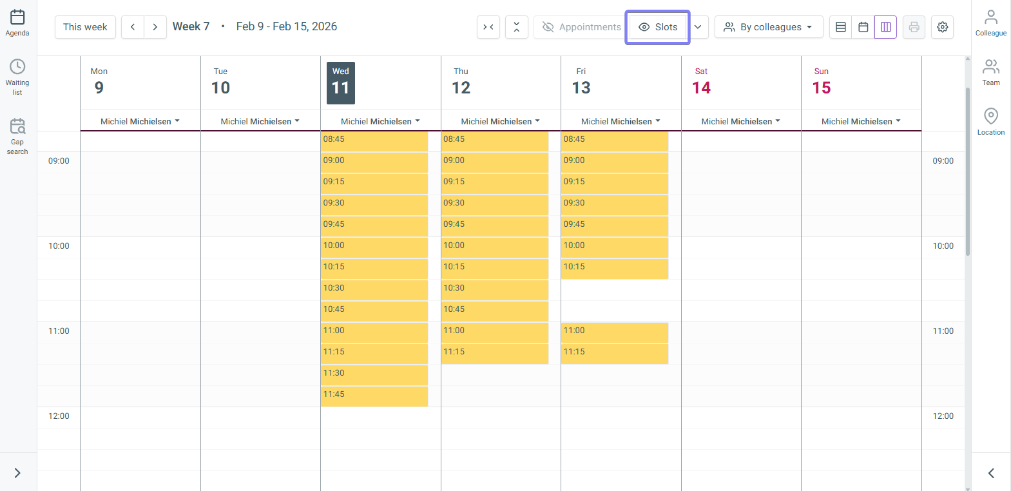Toggle Appointments visibility
This screenshot has width=1011, height=491.
coord(581,27)
